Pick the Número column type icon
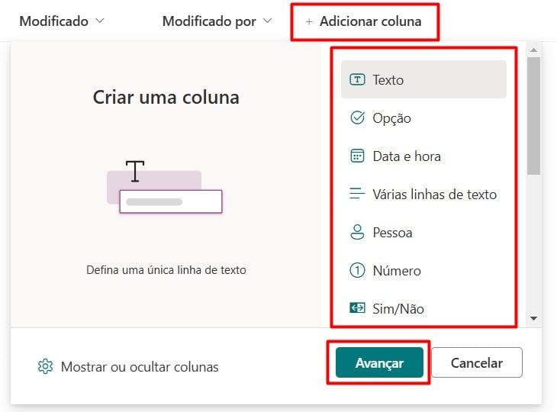Image resolution: width=557 pixels, height=412 pixels. [357, 270]
